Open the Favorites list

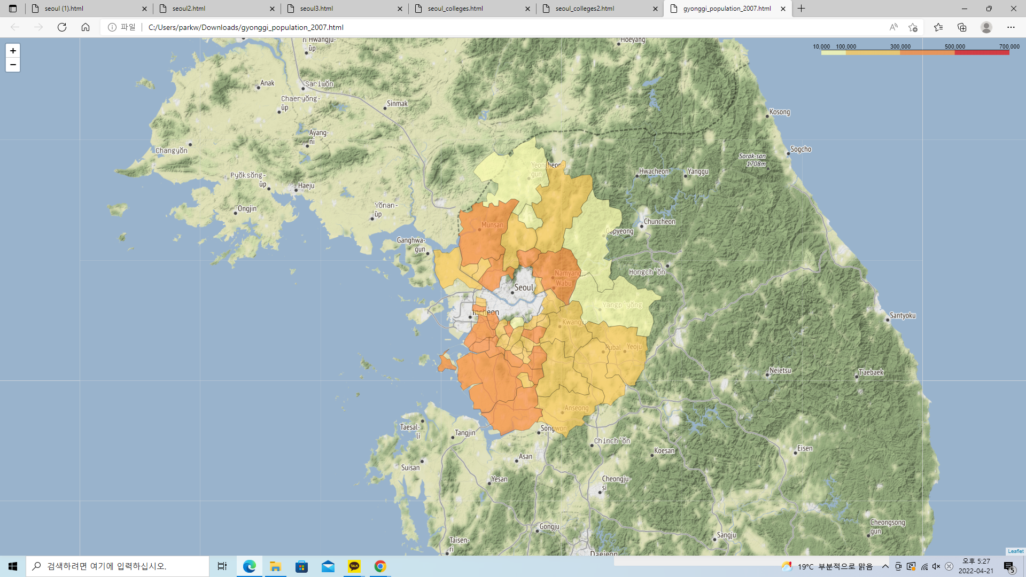click(938, 27)
